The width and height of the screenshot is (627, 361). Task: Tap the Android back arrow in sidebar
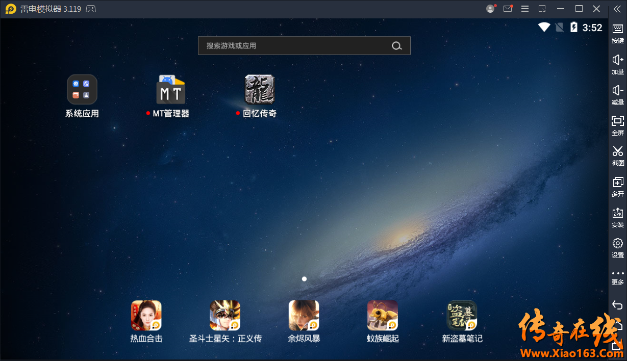(x=618, y=305)
